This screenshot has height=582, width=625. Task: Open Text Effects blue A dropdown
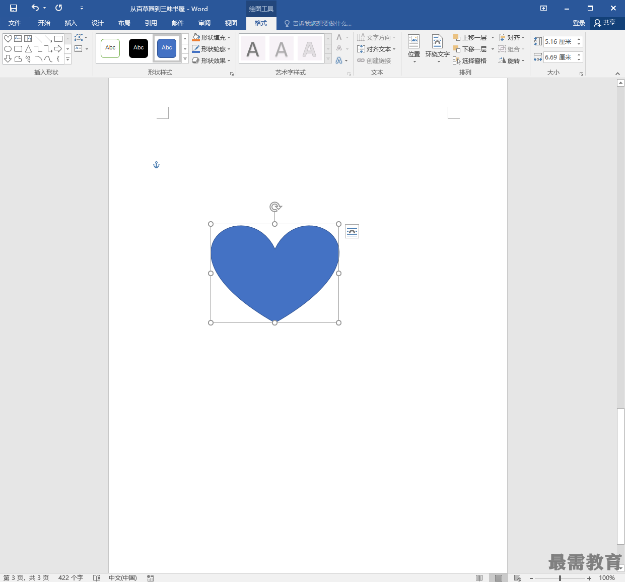341,60
